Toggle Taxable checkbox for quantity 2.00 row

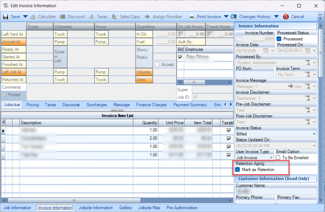229,139
